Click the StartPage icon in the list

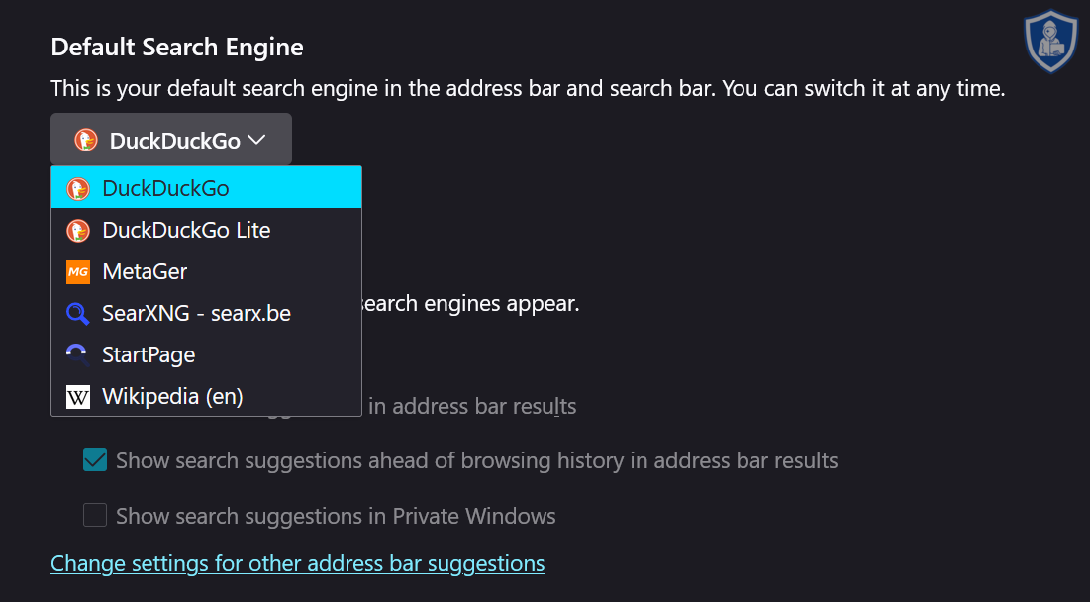click(x=78, y=353)
